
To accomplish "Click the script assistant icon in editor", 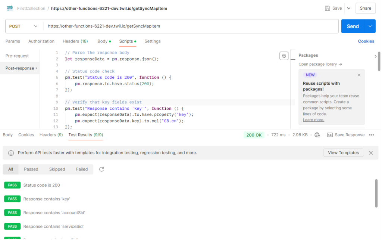I will (x=284, y=56).
